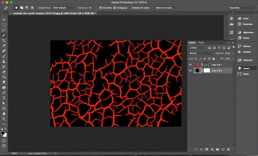258x156 pixels.
Task: Expand the Essentials workspace dropdown
Action: tap(242, 7)
